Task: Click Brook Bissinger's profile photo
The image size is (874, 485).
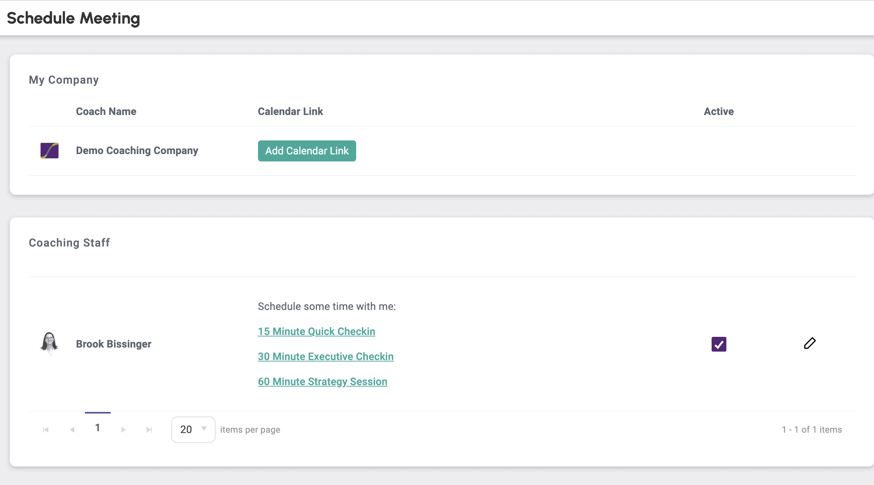Action: click(x=49, y=343)
